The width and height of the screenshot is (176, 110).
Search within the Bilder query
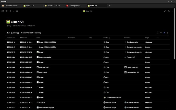coord(157,33)
